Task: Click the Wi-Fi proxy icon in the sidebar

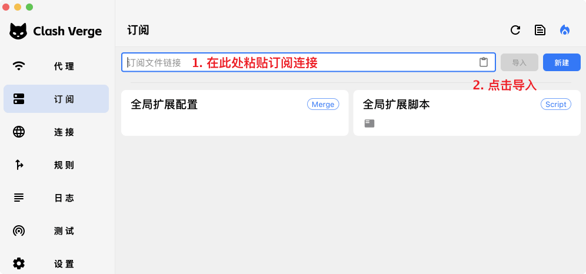Action: [19, 66]
